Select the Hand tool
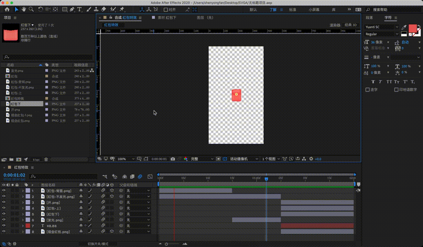 click(24, 9)
